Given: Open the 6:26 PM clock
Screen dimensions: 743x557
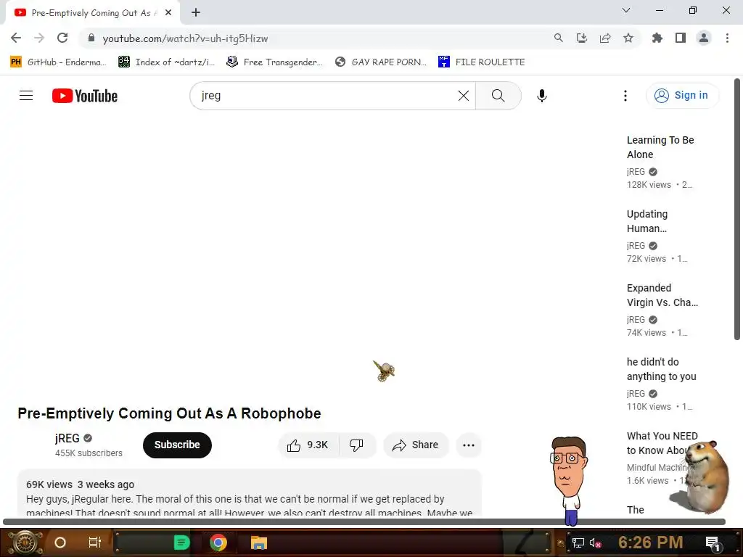Looking at the screenshot, I should 651,542.
